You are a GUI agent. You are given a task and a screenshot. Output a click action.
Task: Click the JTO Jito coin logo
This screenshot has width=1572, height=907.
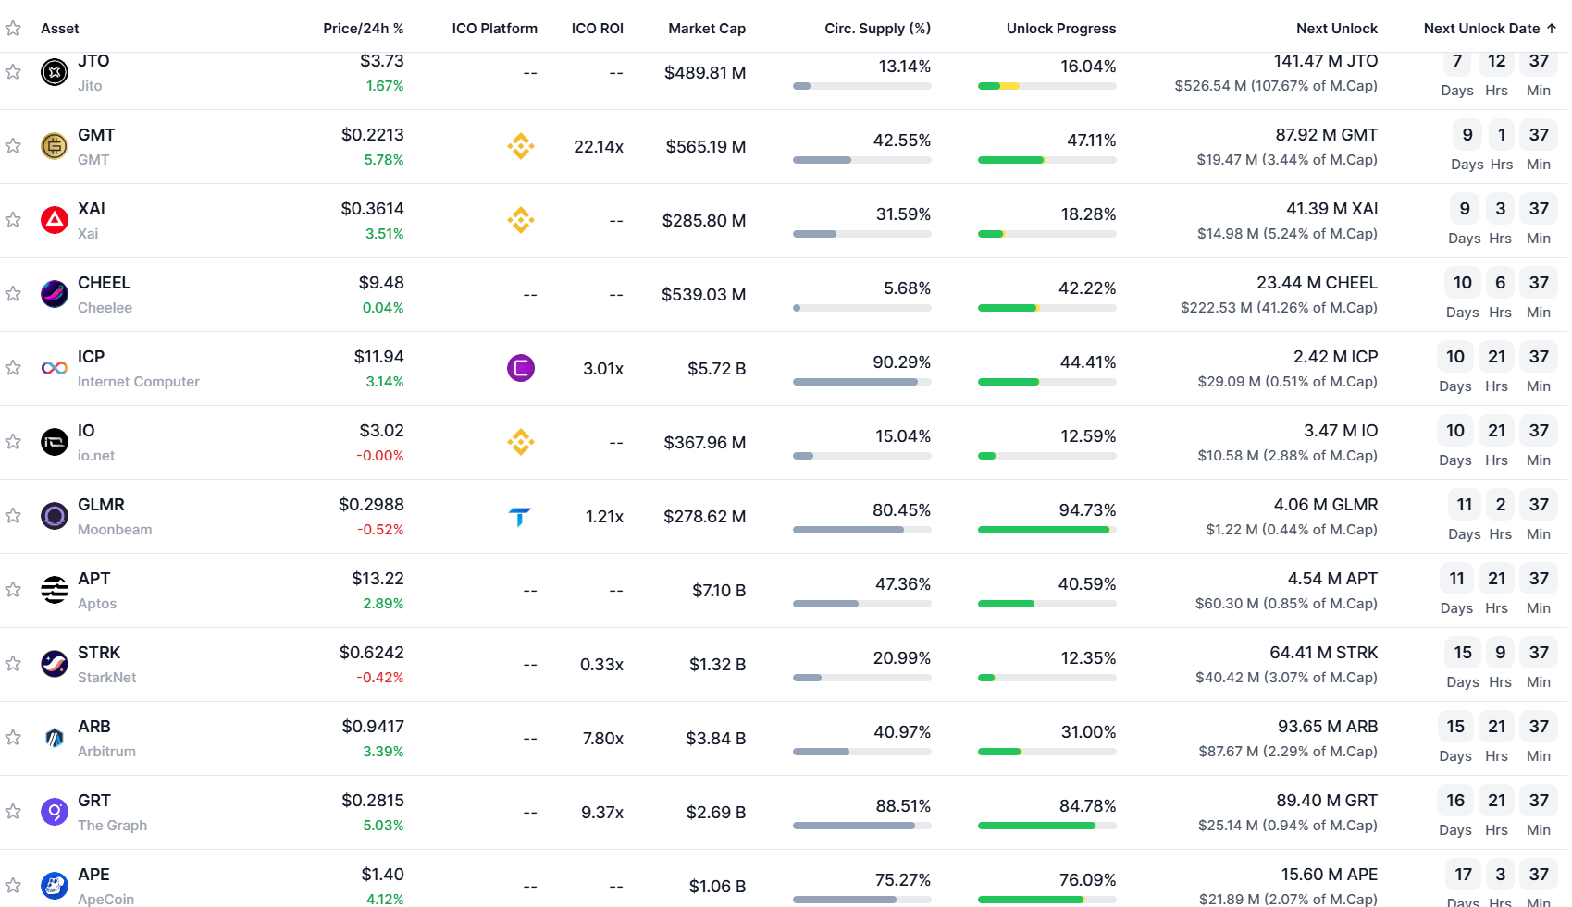55,71
